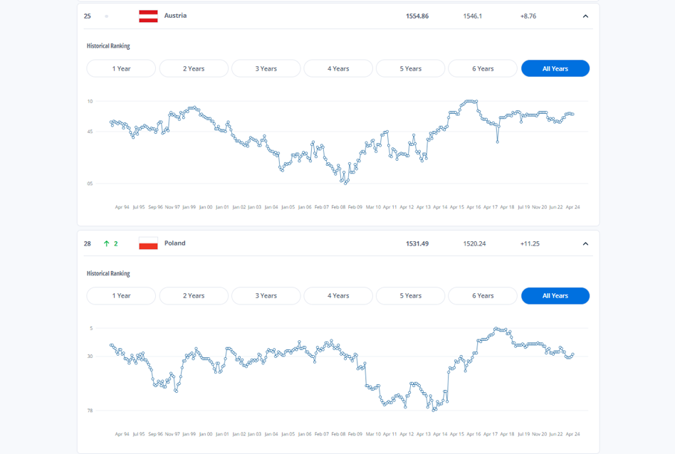675x454 pixels.
Task: Click Austria's lowest ranking point near Feb 08
Action: tap(345, 184)
